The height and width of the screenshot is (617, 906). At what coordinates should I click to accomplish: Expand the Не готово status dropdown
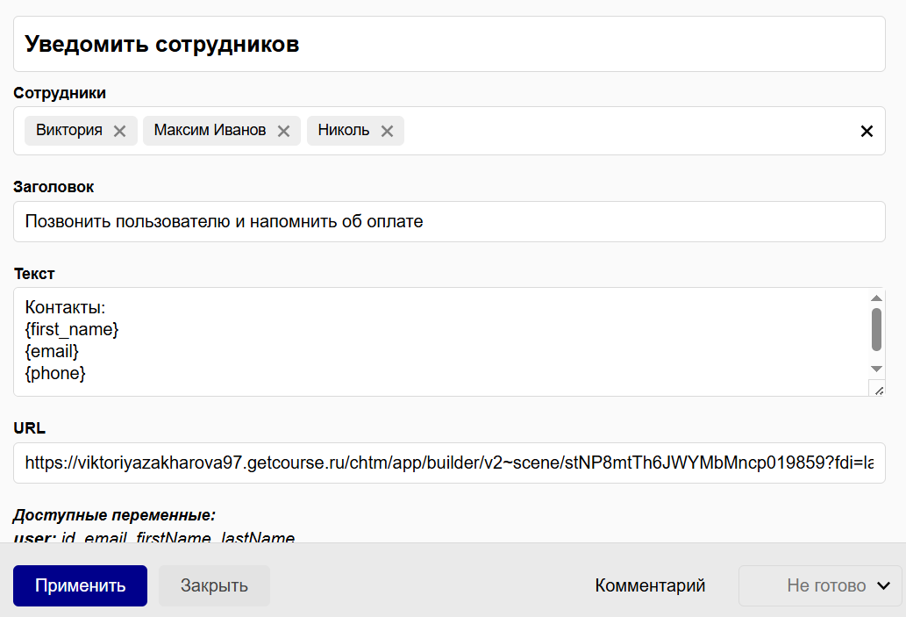coord(820,585)
